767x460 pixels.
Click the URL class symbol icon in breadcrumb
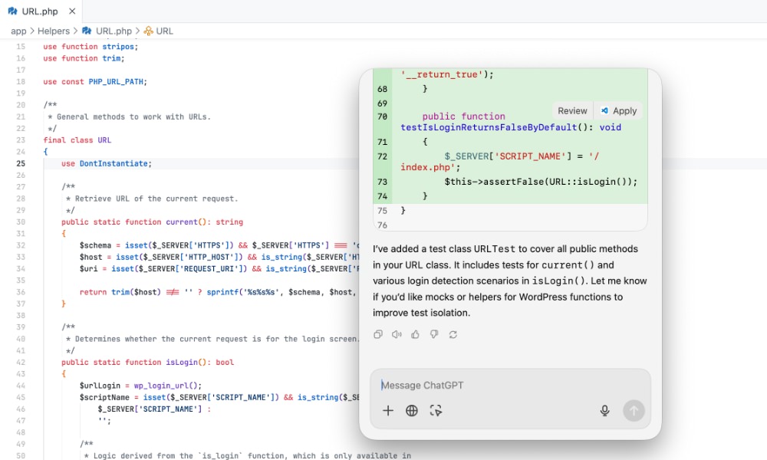pyautogui.click(x=148, y=31)
